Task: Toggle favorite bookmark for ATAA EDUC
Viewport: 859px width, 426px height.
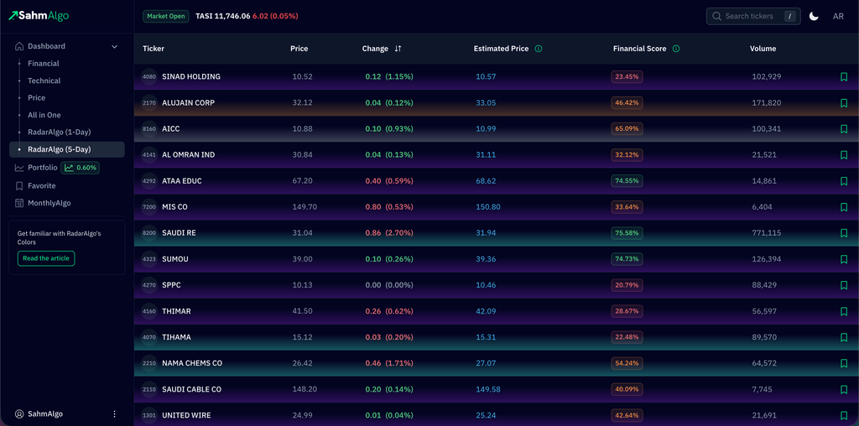Action: coord(843,181)
